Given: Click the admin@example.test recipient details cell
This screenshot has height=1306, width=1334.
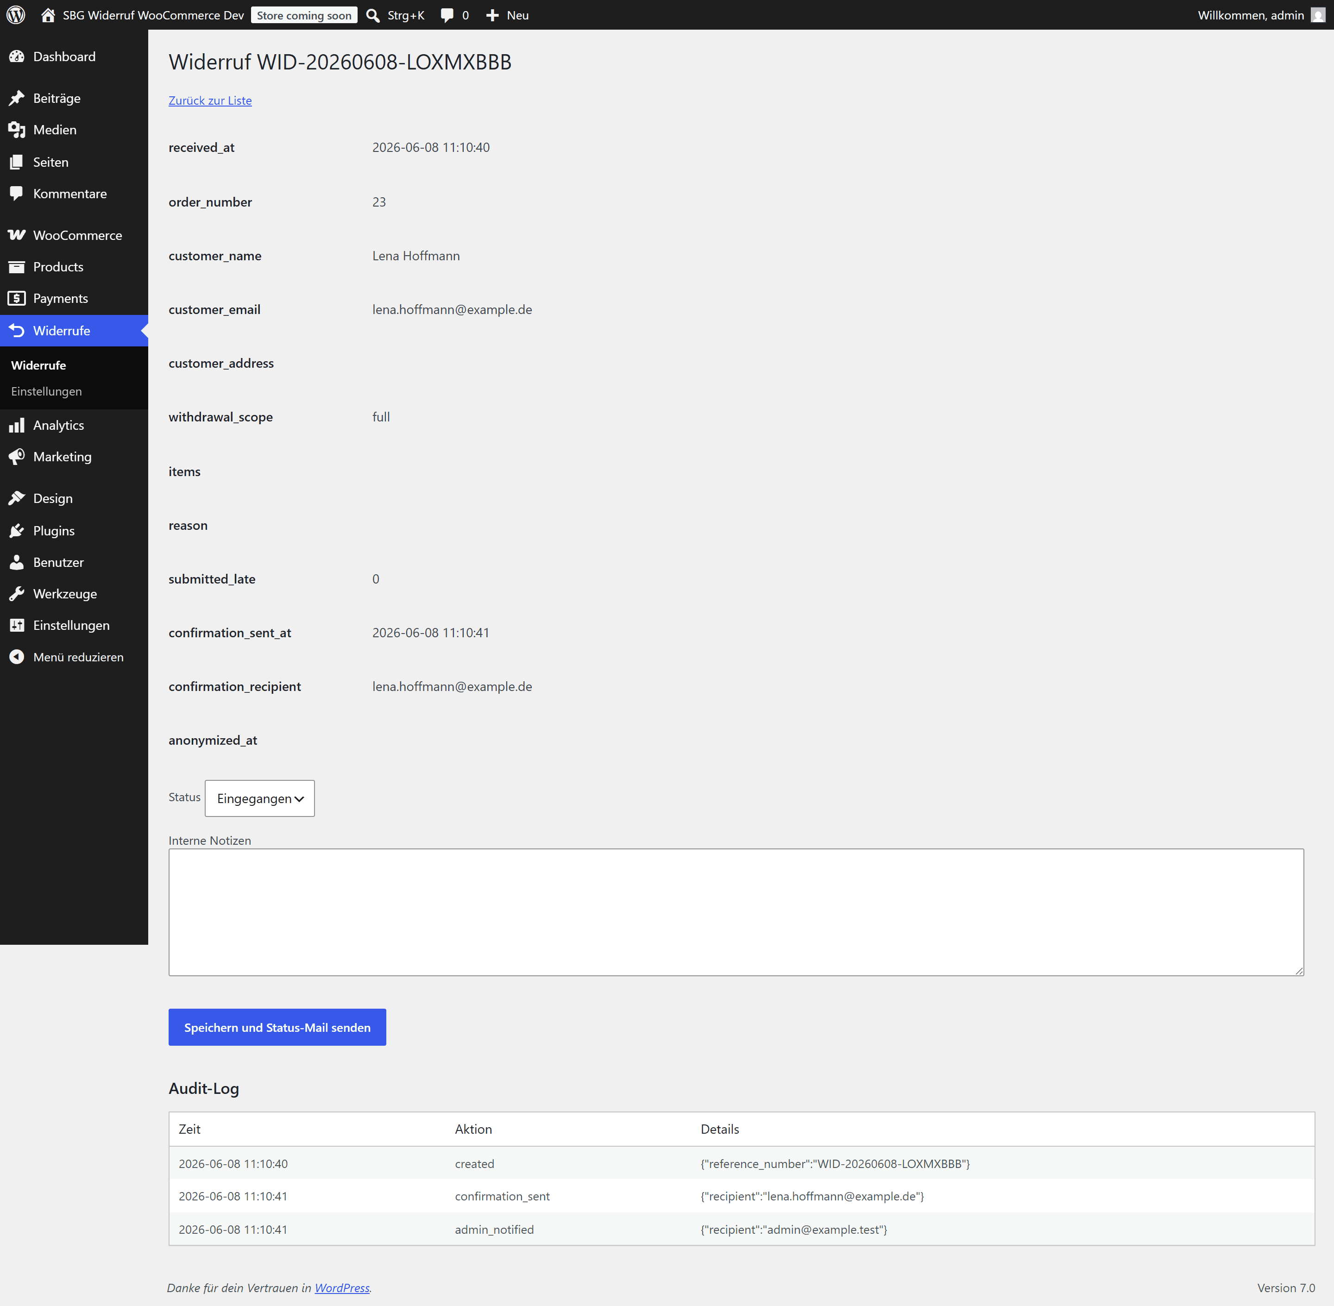Looking at the screenshot, I should pyautogui.click(x=793, y=1230).
